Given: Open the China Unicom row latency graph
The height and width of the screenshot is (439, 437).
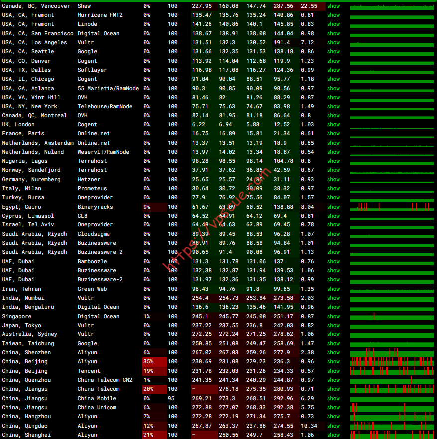Looking at the screenshot, I should click(x=392, y=407).
